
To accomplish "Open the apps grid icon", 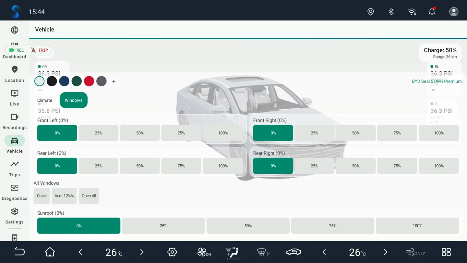I will [x=446, y=252].
